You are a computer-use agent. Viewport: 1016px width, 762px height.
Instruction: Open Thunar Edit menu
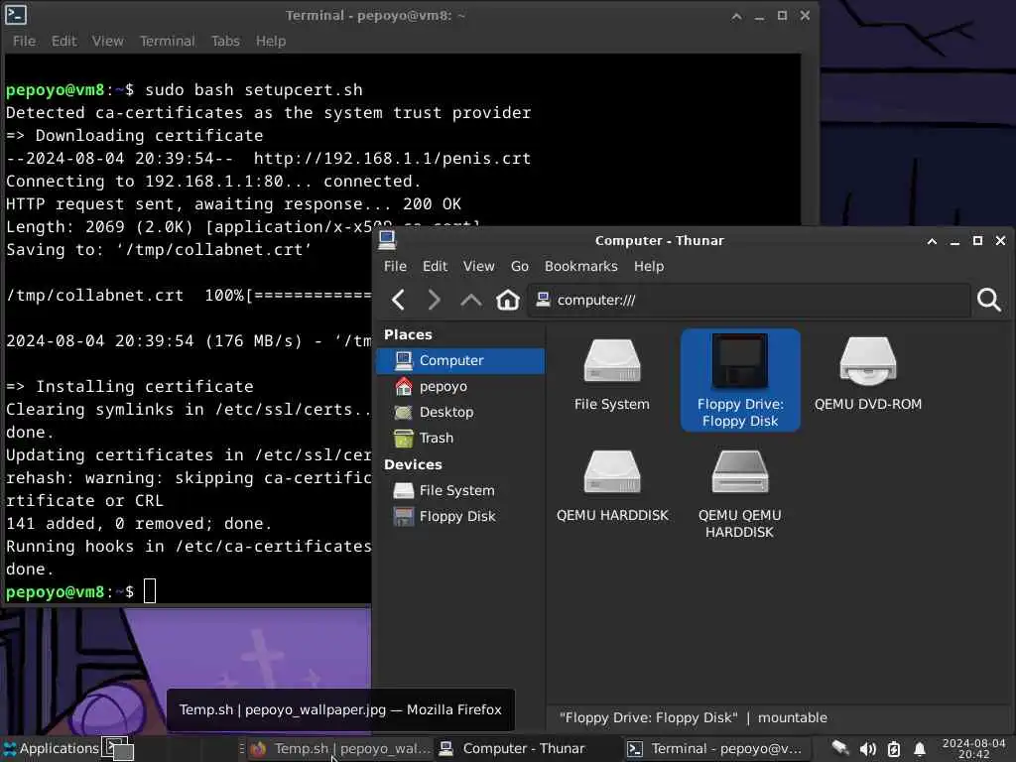tap(435, 266)
